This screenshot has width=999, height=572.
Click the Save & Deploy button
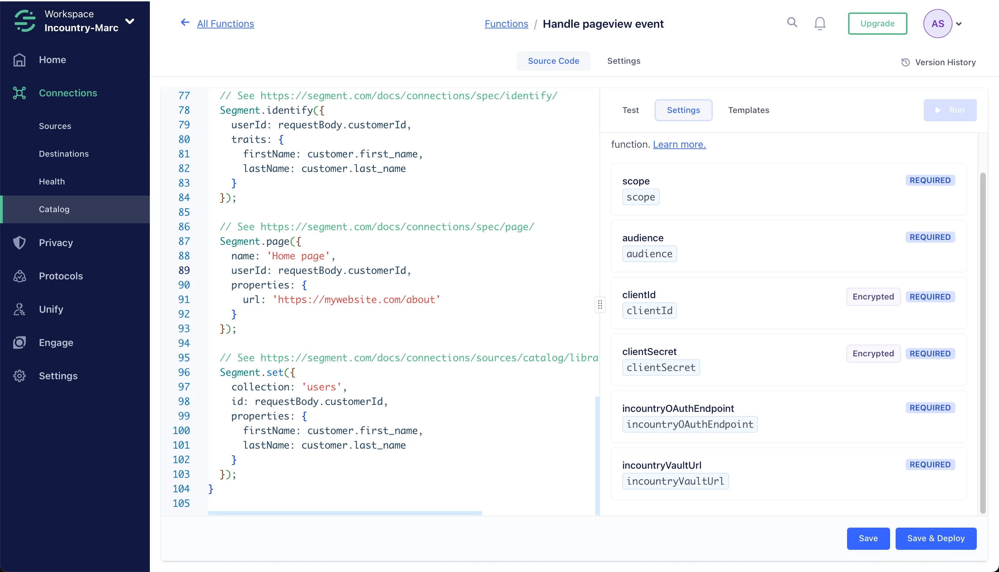(935, 538)
